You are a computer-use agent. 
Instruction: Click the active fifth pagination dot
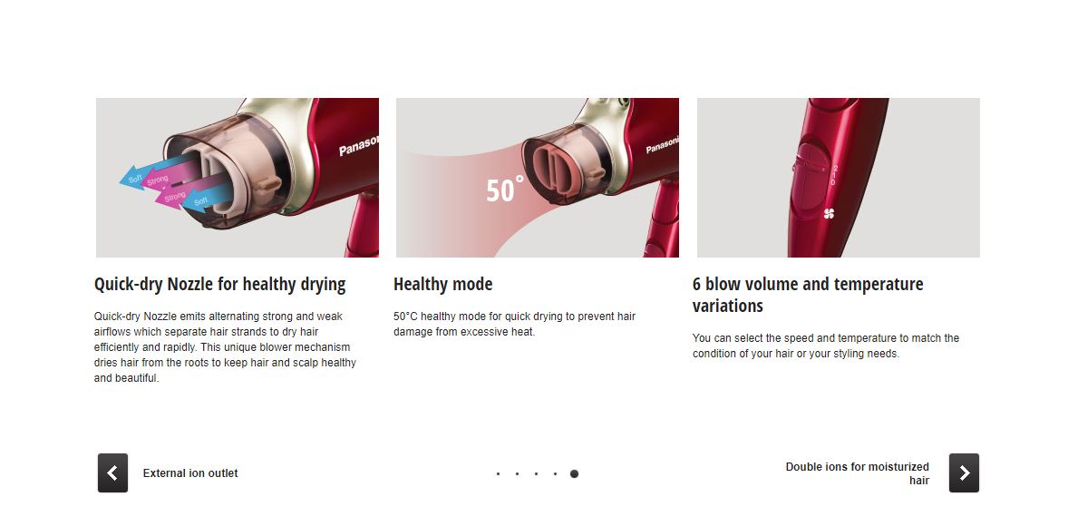click(x=574, y=473)
